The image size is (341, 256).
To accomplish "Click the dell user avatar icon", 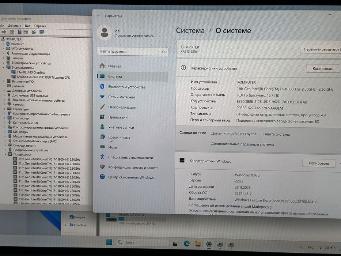I will (105, 33).
